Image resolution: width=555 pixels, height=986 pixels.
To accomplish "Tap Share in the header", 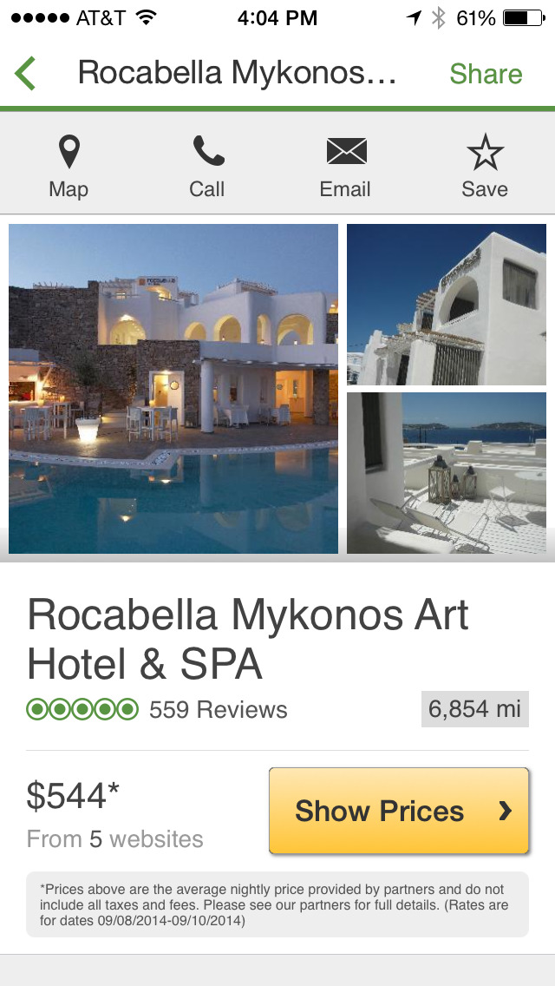I will 486,74.
